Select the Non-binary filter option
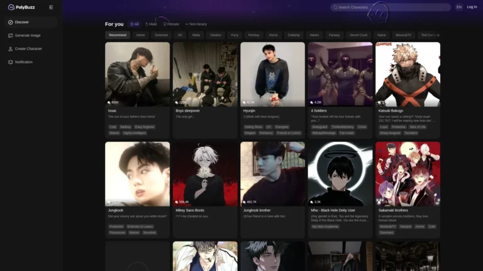The width and height of the screenshot is (483, 271). (196, 24)
